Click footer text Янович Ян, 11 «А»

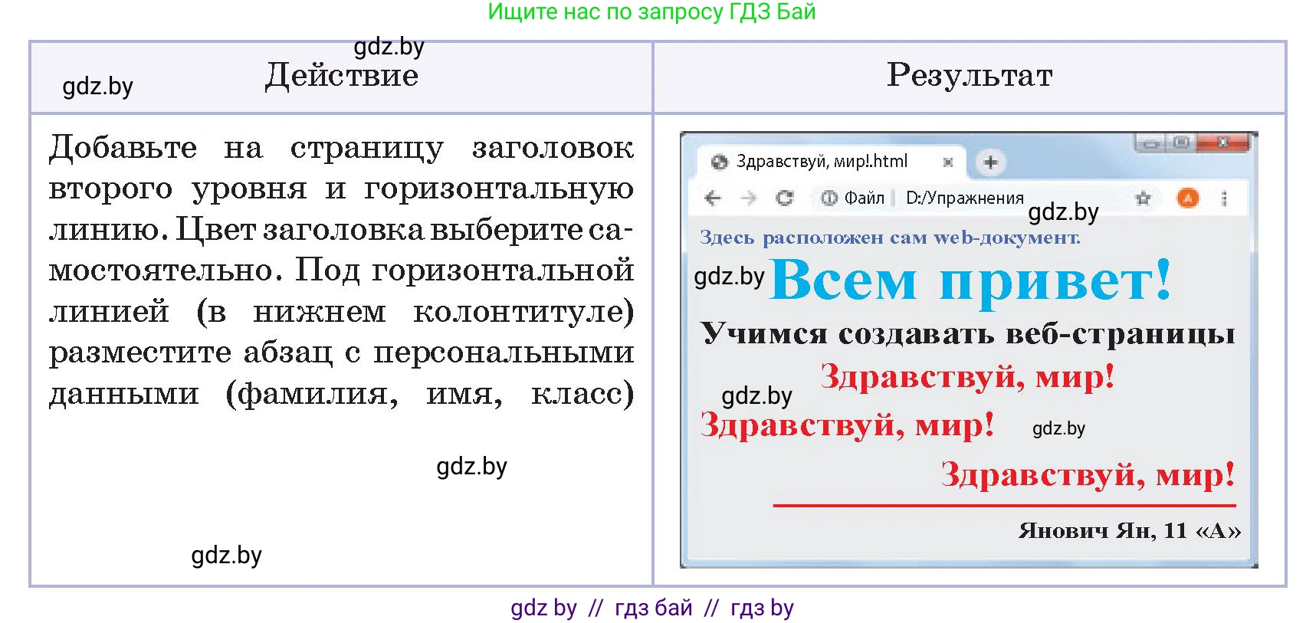1129,530
